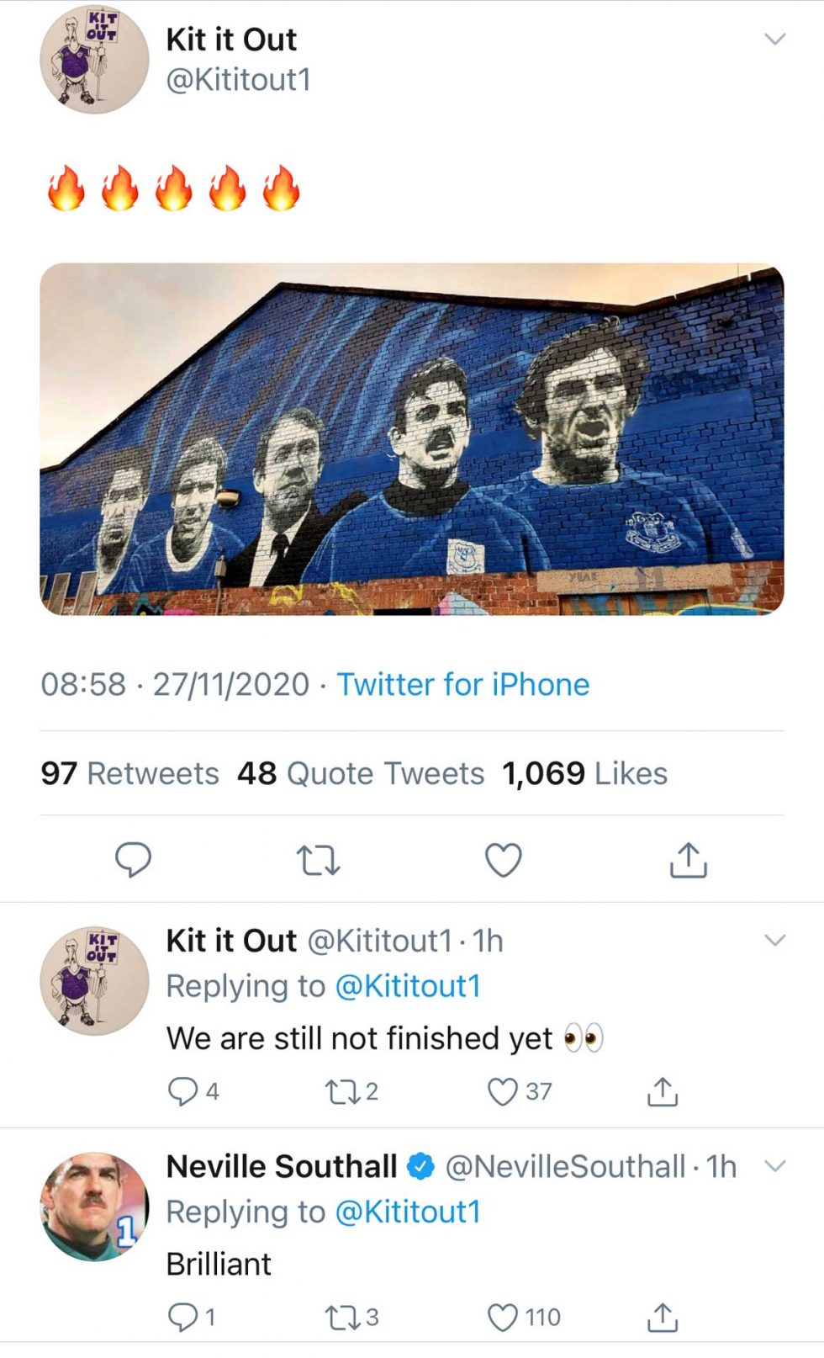Expand options on Kit it Out's reply

(774, 940)
